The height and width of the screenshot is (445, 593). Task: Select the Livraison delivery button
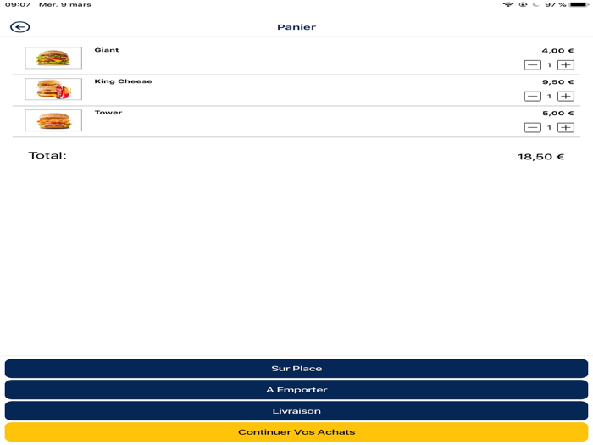click(x=296, y=411)
